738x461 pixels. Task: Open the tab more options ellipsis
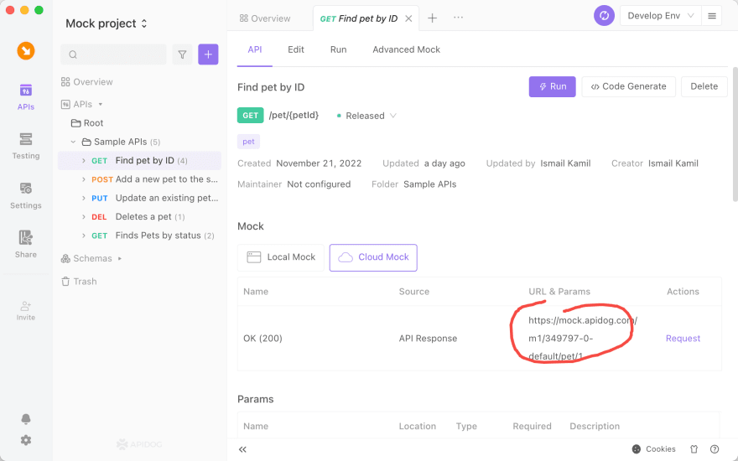(x=458, y=18)
